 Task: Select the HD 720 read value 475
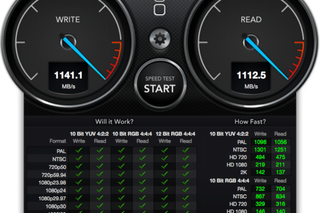[x=281, y=157]
